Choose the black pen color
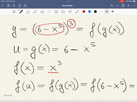137x102 pixels. click(95, 12)
